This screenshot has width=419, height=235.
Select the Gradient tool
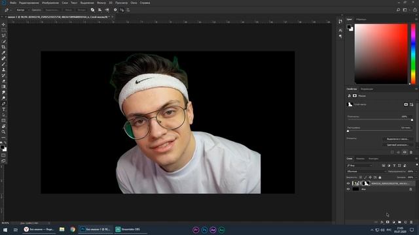(3, 87)
